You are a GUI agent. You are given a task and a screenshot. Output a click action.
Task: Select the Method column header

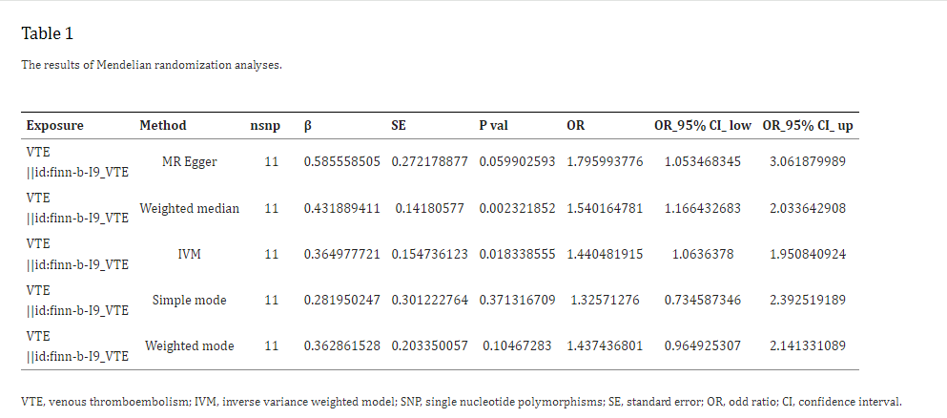coord(163,126)
